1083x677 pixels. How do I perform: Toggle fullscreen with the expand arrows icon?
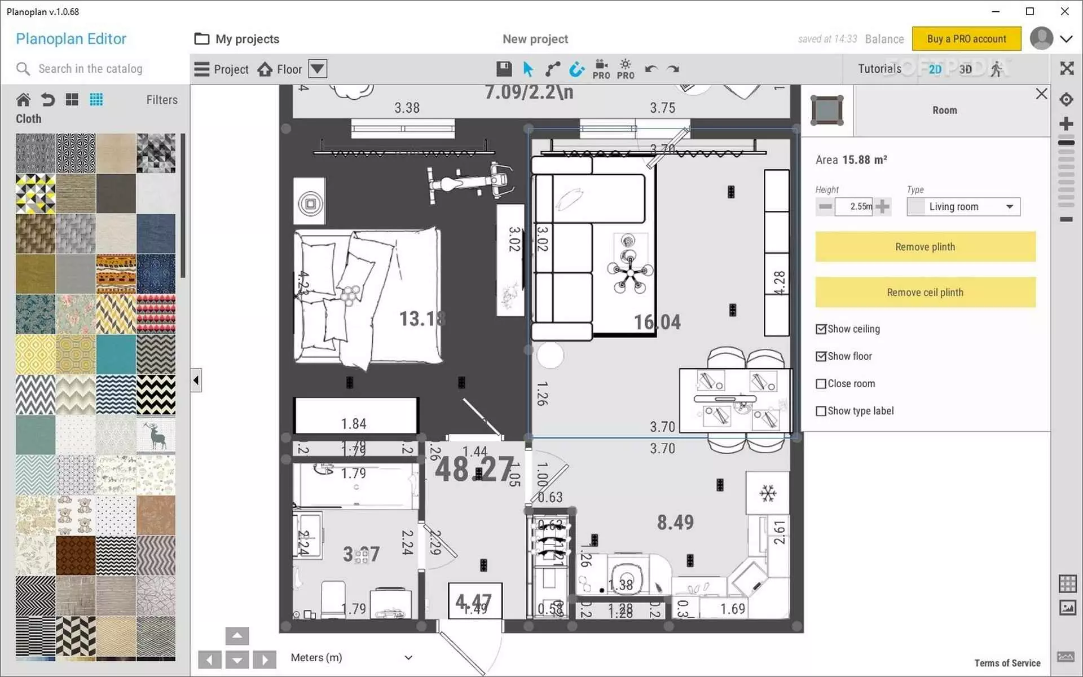pos(1066,69)
